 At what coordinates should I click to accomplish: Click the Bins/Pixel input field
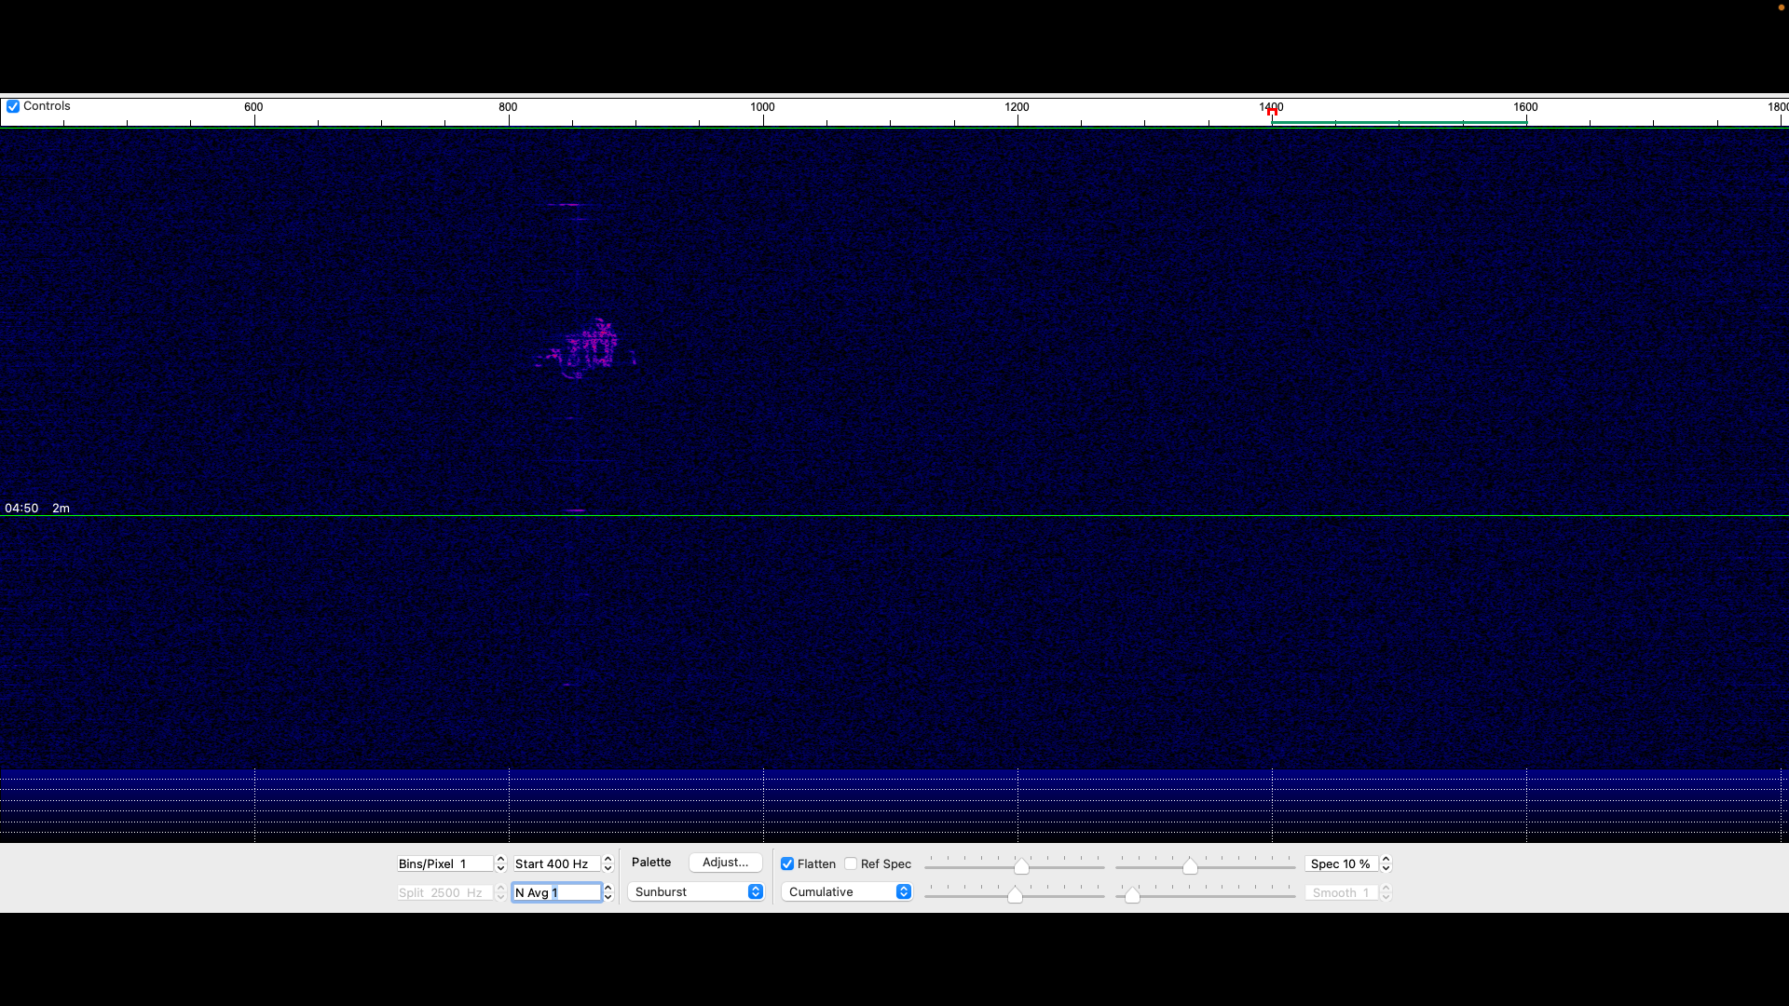pos(445,863)
